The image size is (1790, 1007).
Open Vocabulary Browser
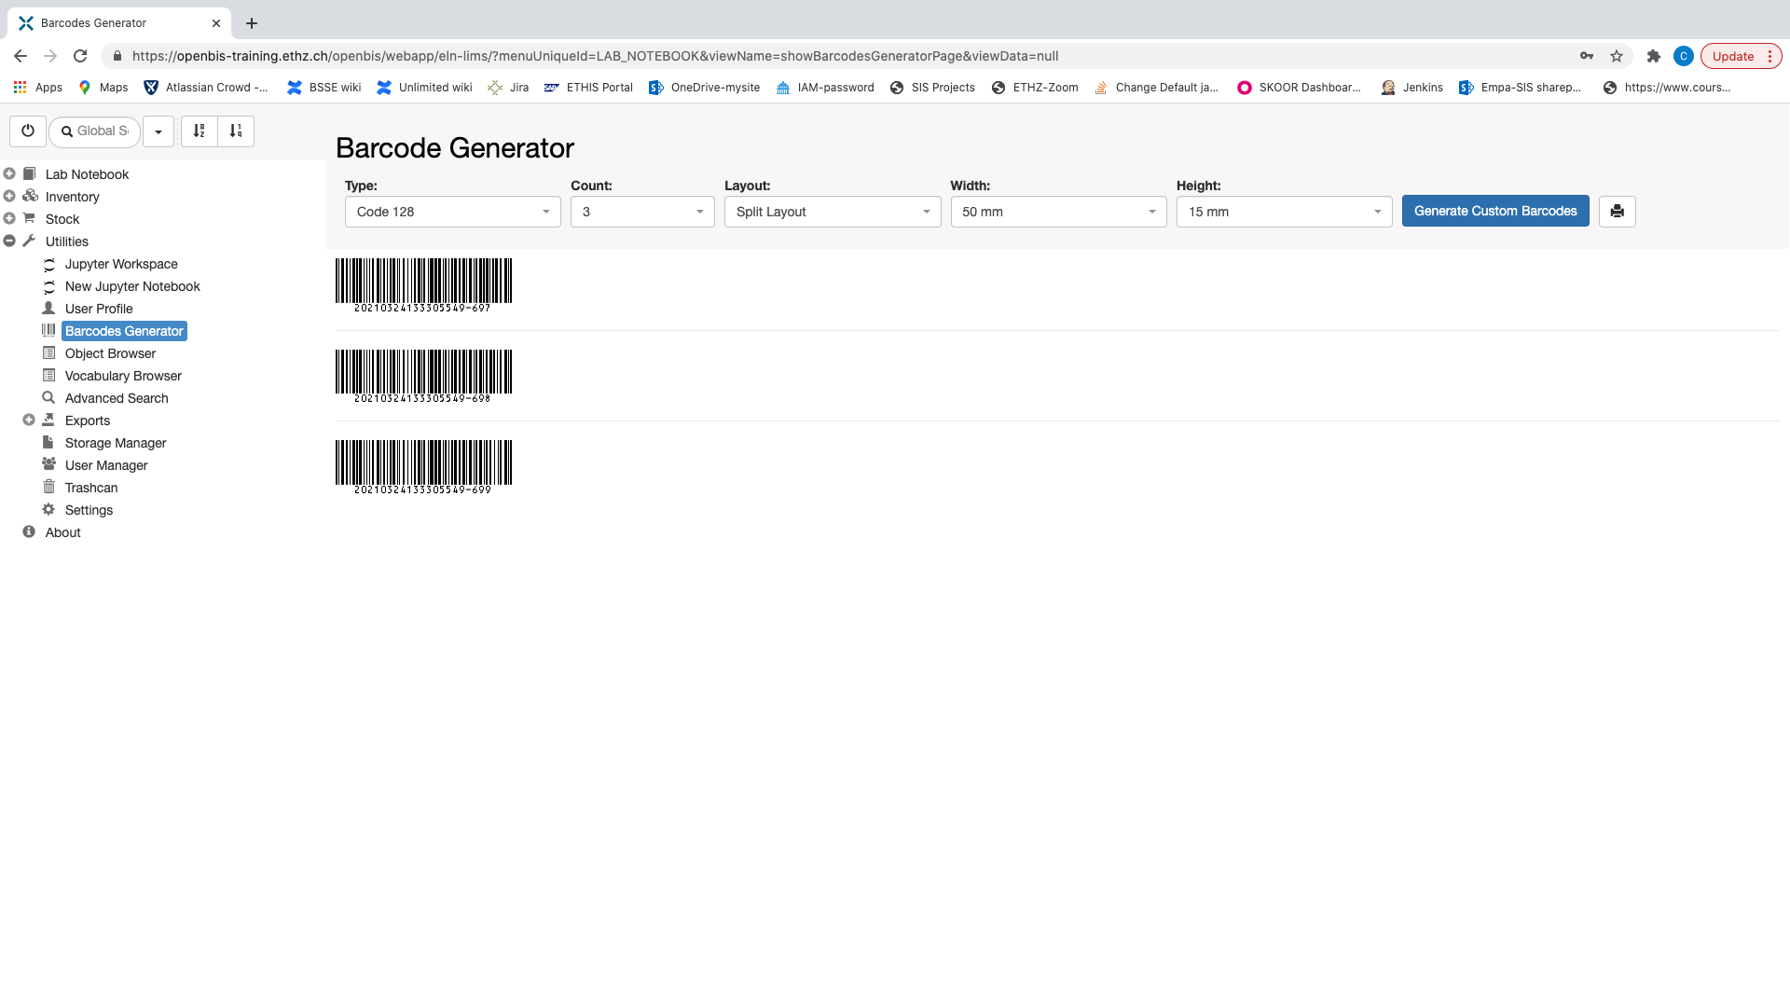tap(123, 376)
